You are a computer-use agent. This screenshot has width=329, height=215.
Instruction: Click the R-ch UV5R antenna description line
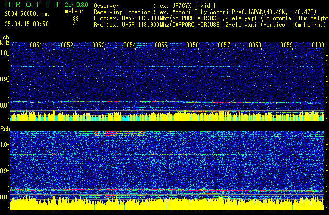click(x=210, y=25)
